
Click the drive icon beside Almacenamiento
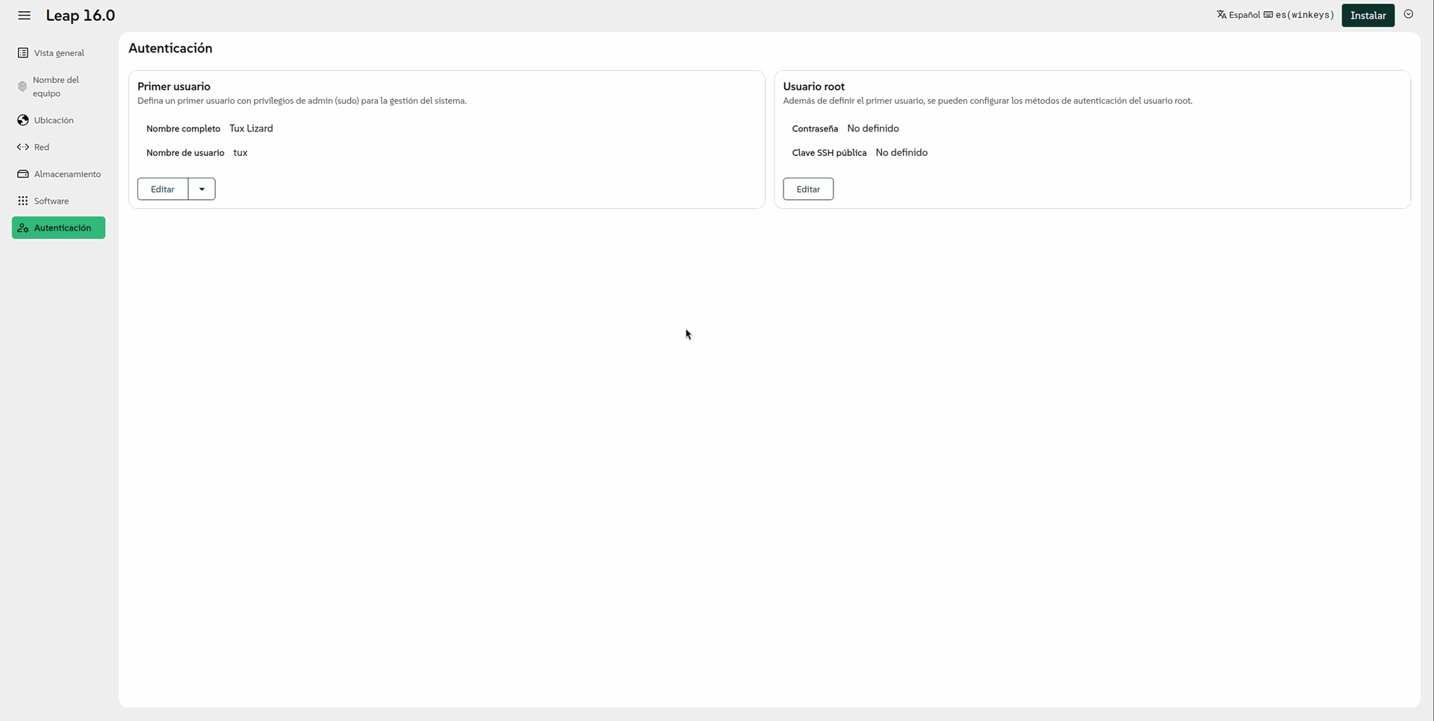[23, 174]
